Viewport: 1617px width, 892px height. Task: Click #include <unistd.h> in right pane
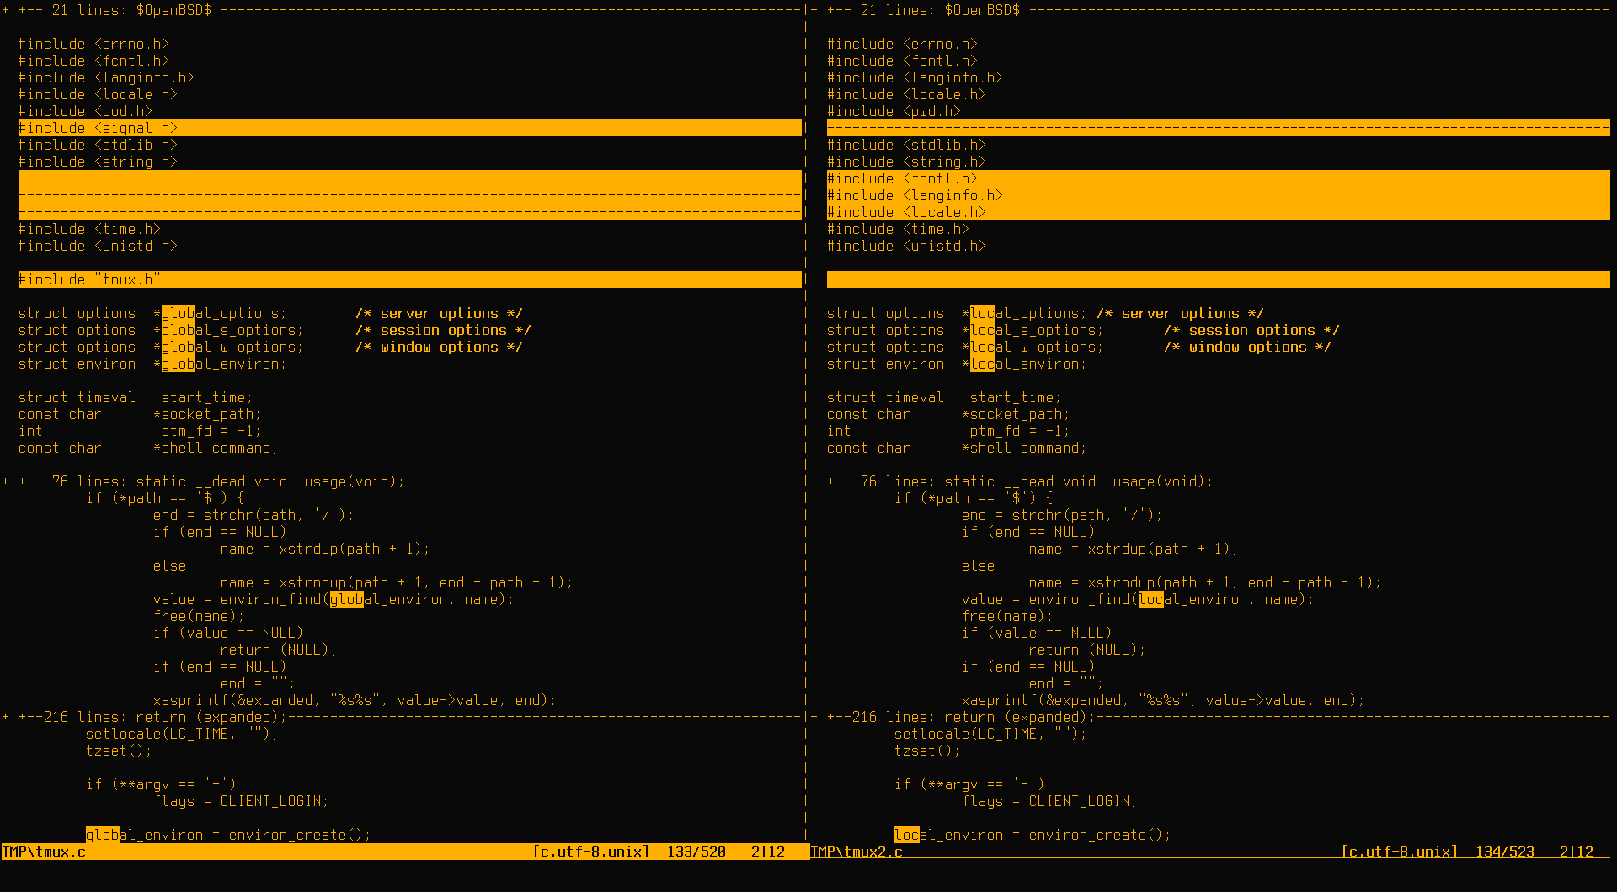click(907, 246)
